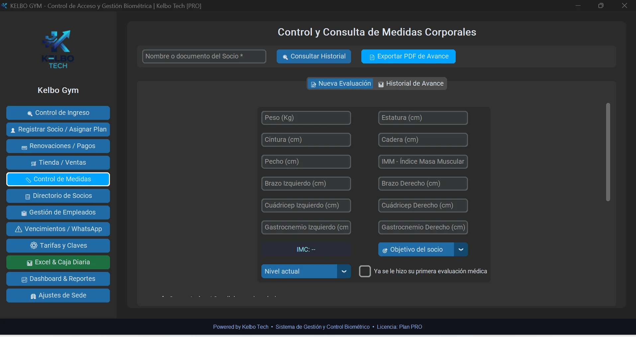Viewport: 636px width, 337px height.
Task: Click the Cadera (cm) field
Action: pyautogui.click(x=423, y=140)
